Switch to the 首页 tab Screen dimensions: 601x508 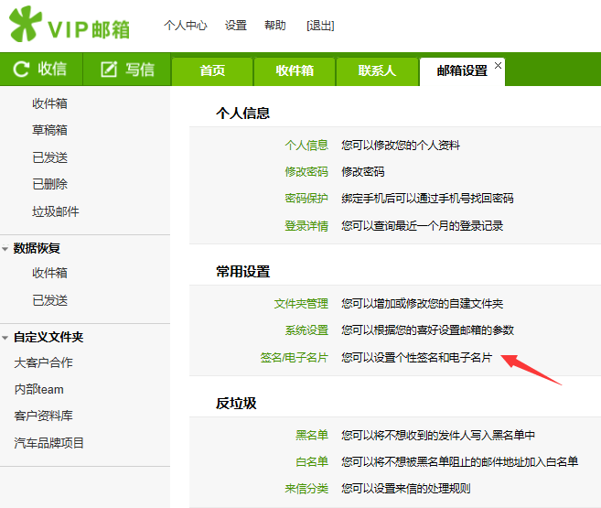[x=212, y=70]
